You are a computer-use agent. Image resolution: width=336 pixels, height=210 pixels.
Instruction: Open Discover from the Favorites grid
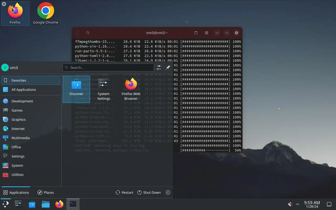click(76, 89)
